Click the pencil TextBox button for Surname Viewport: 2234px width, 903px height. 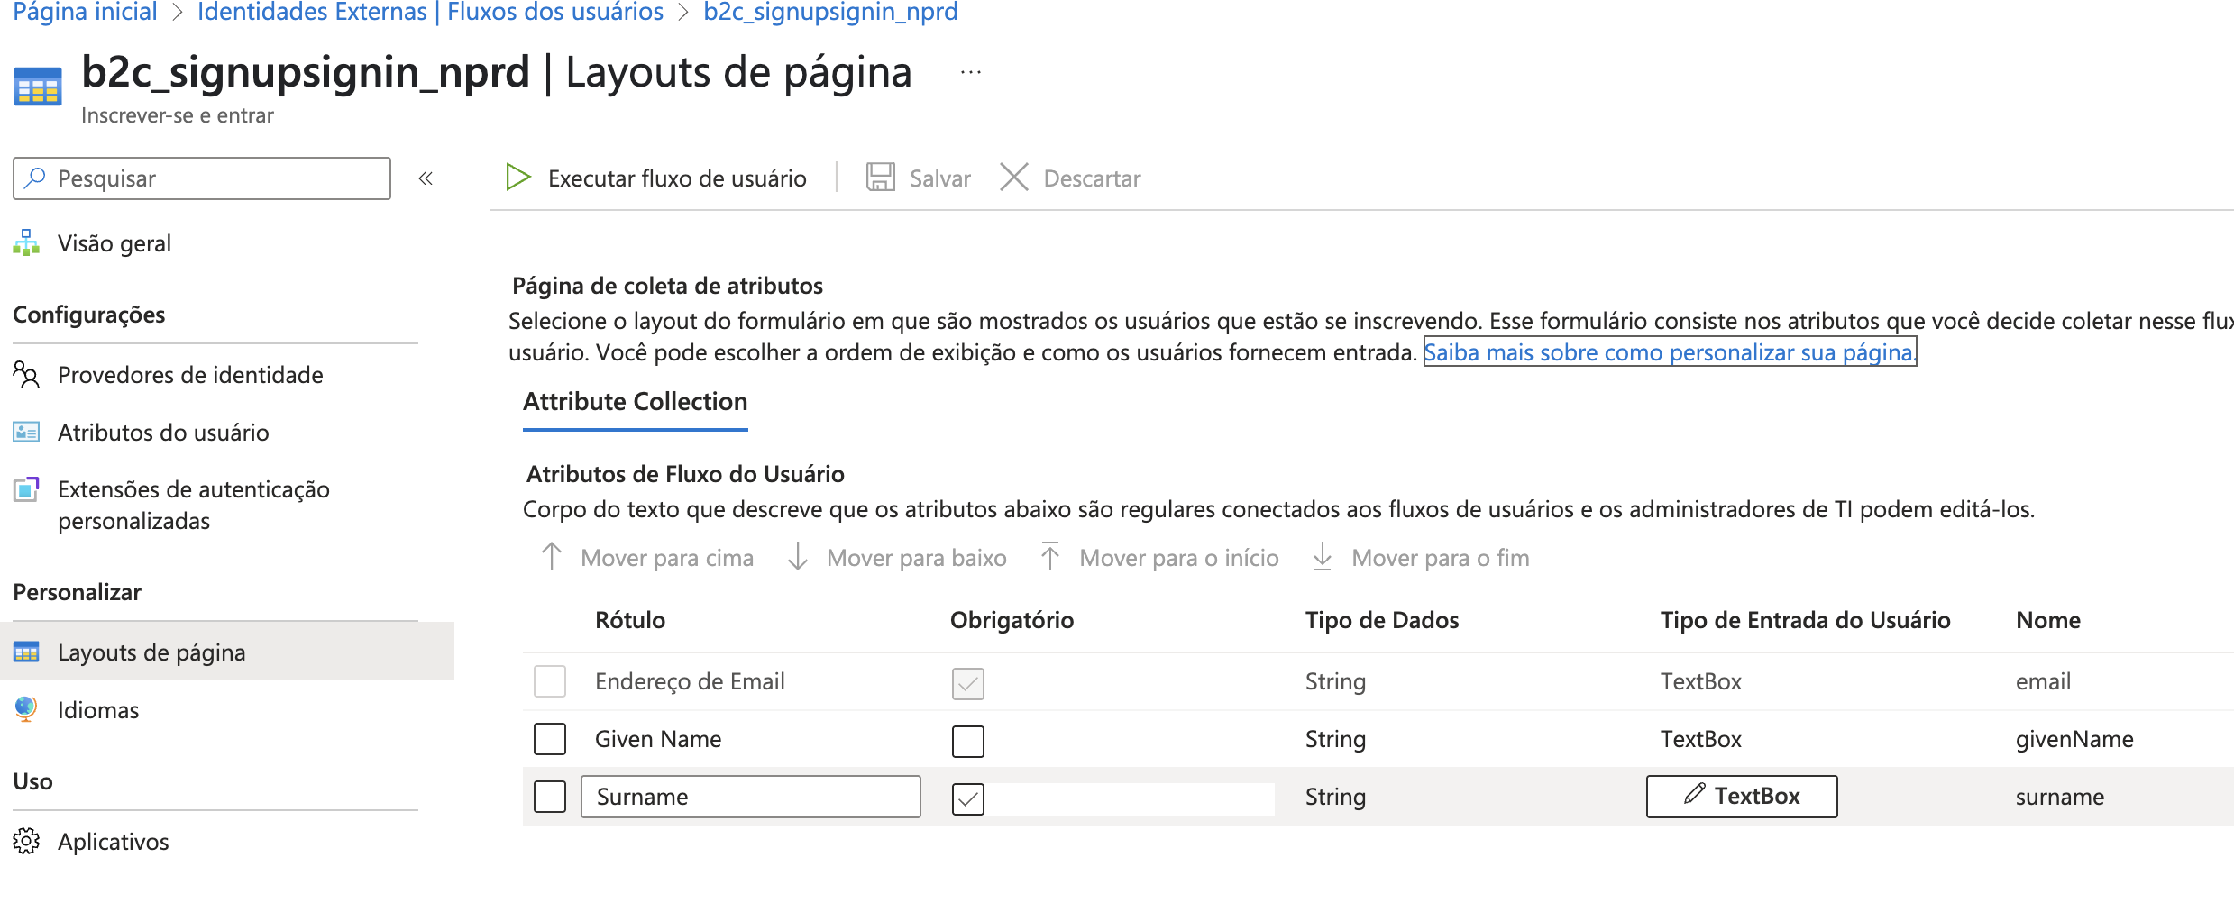(x=1742, y=796)
